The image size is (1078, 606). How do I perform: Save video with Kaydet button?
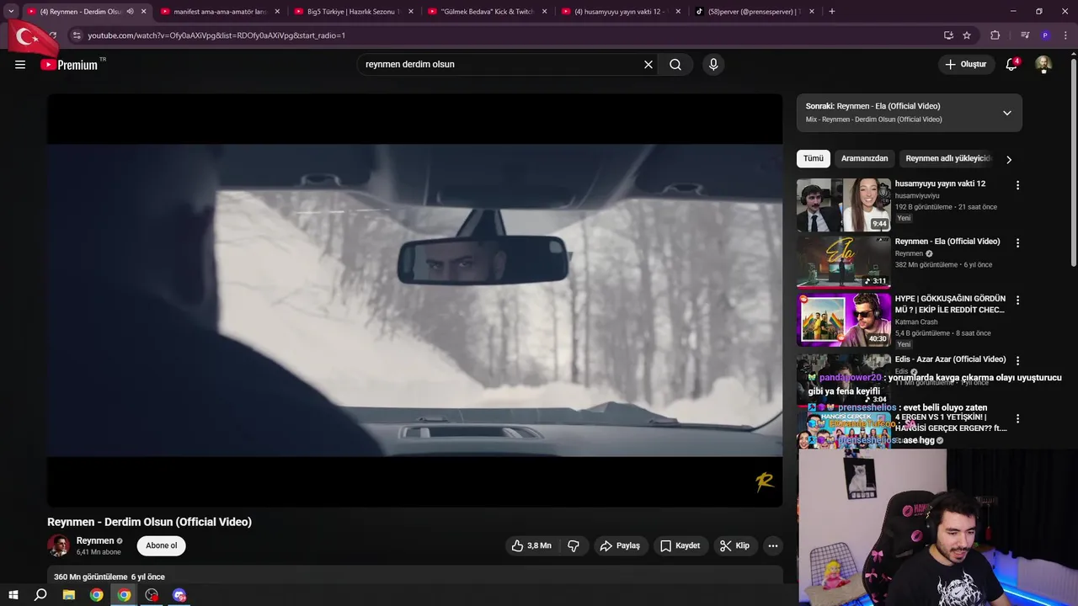coord(680,545)
